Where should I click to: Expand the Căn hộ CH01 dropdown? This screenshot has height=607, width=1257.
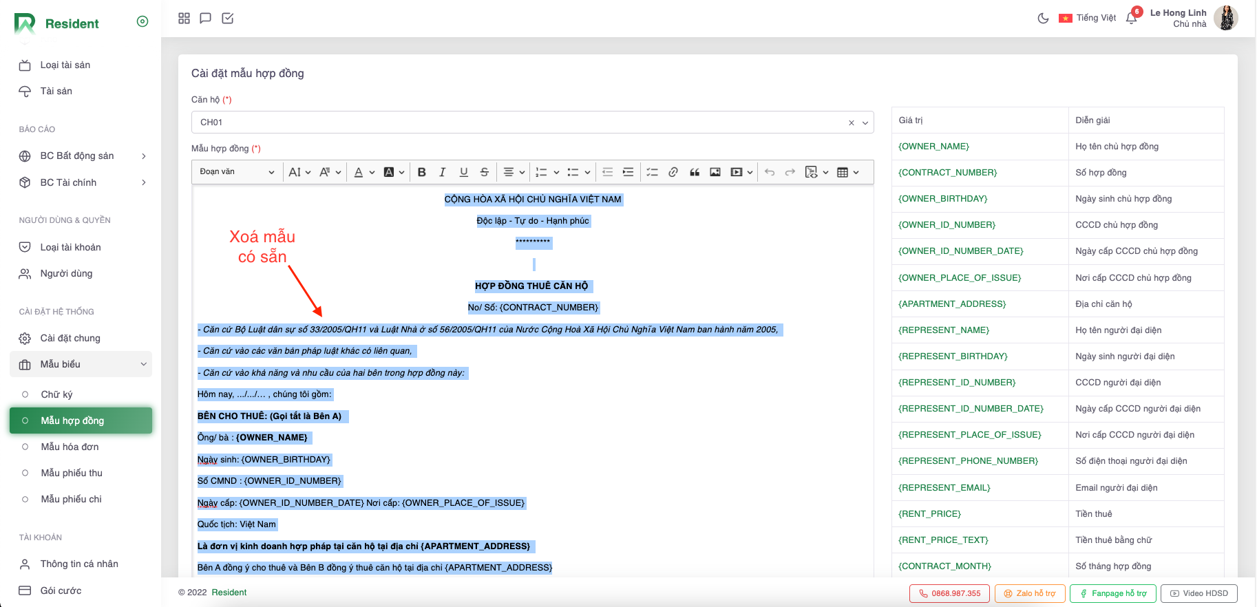pyautogui.click(x=865, y=123)
